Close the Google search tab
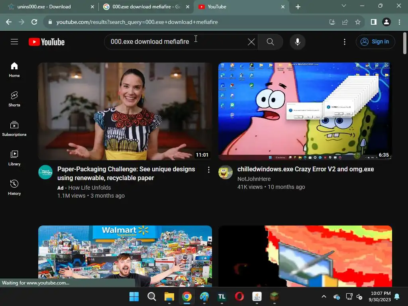Screen dimensions: 408x306 [188, 7]
